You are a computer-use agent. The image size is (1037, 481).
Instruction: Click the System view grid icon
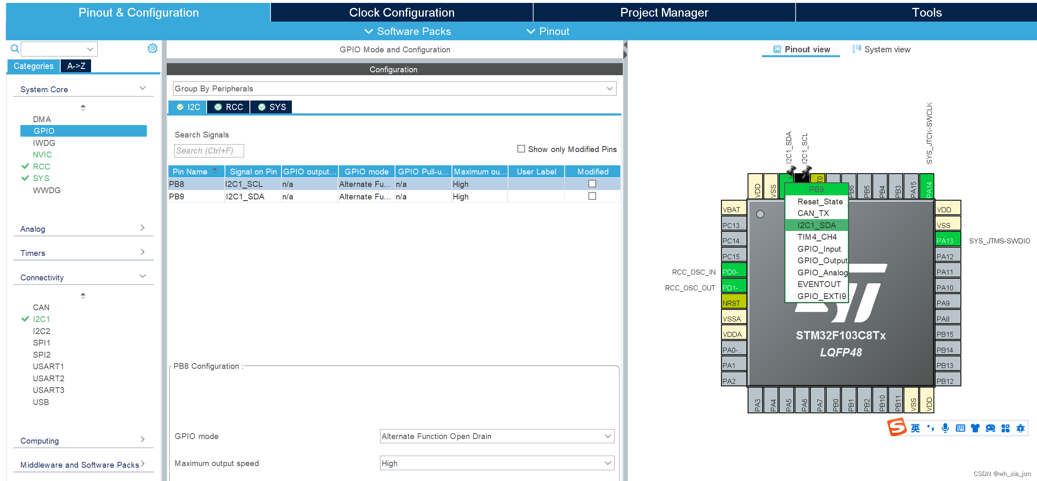coord(856,49)
